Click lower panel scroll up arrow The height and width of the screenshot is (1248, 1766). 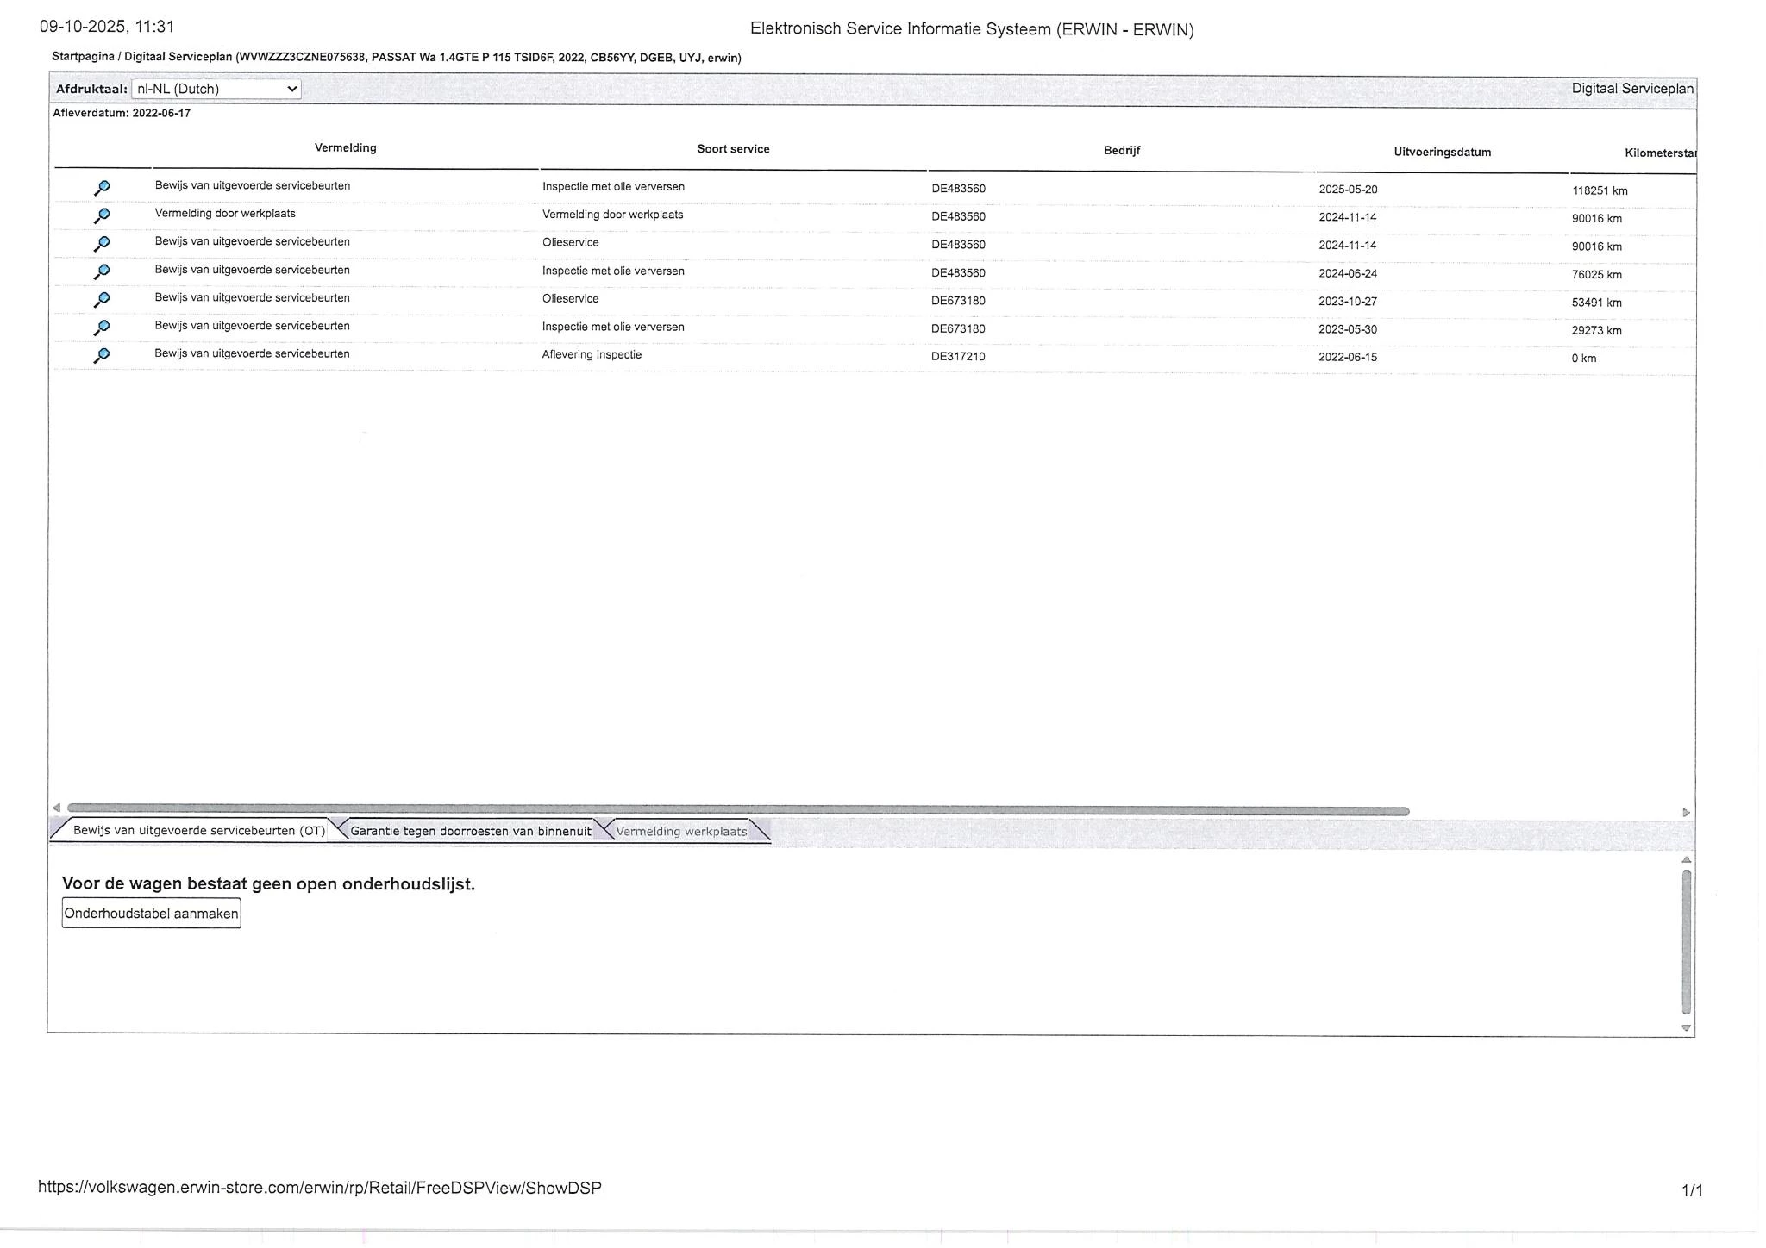tap(1686, 860)
